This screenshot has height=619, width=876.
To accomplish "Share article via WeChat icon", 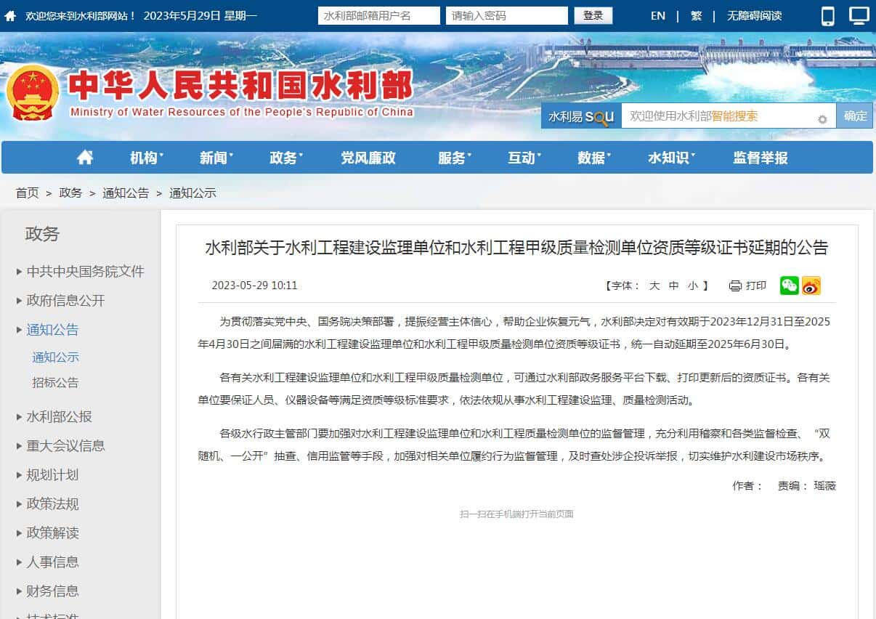I will click(x=789, y=286).
